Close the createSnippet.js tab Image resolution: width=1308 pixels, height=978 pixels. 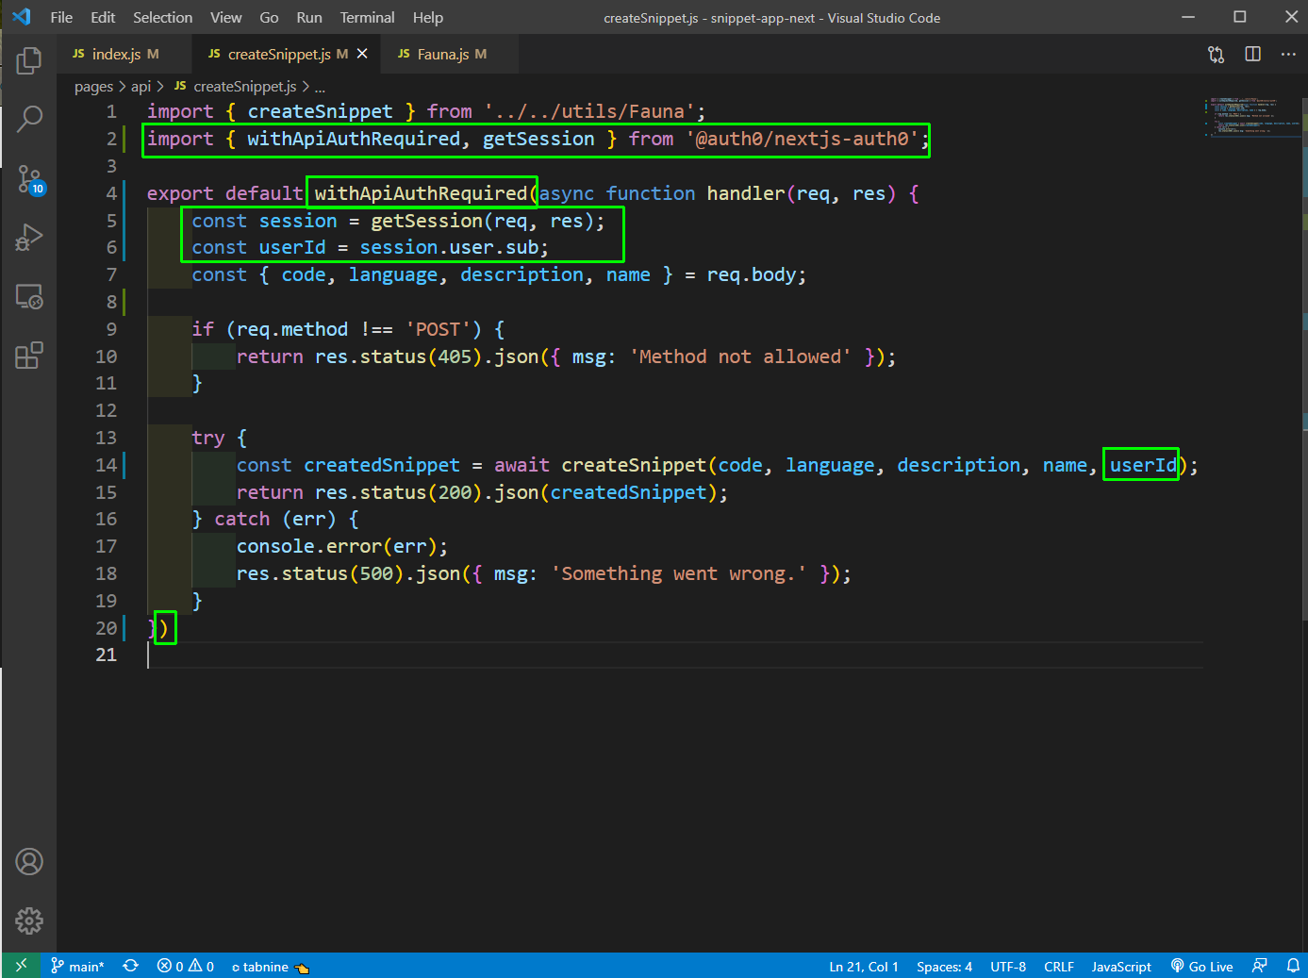(x=362, y=54)
